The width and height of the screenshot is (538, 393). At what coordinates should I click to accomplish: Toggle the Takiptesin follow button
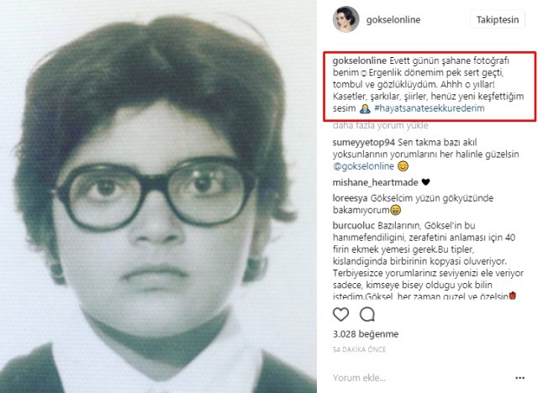497,19
